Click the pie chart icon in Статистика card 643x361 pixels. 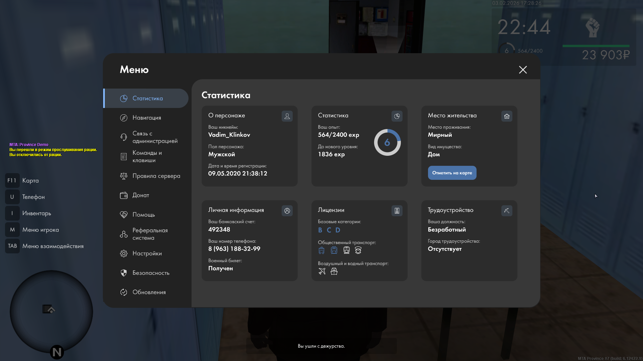point(397,116)
